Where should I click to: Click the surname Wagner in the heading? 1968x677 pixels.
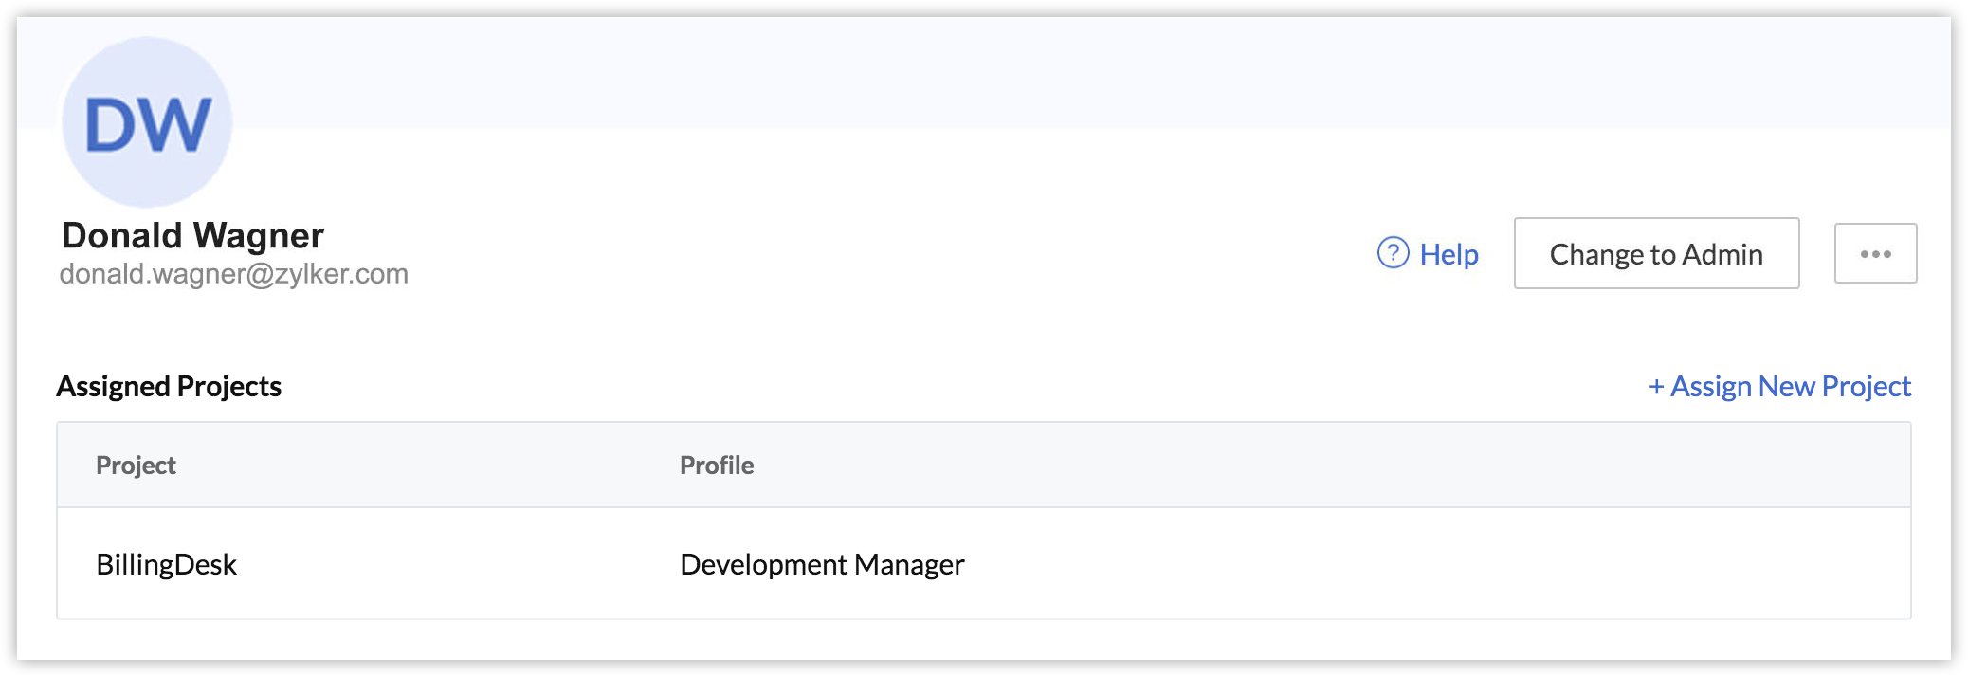[x=258, y=235]
